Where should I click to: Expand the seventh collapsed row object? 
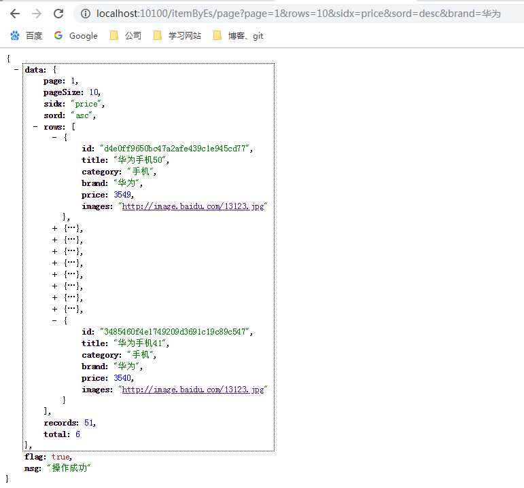pos(54,286)
